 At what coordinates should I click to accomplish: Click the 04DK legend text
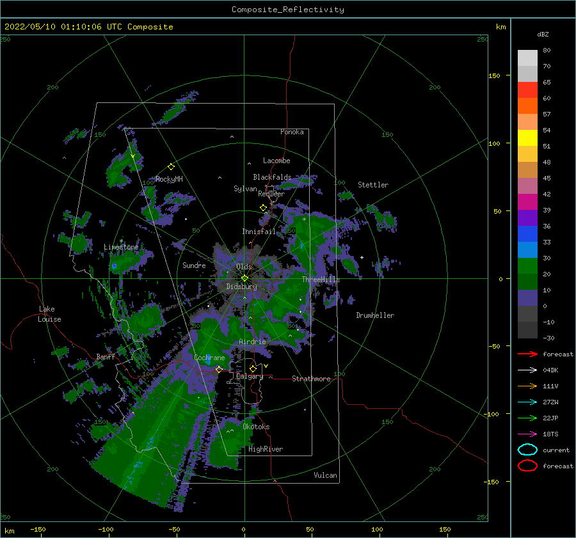pos(550,370)
